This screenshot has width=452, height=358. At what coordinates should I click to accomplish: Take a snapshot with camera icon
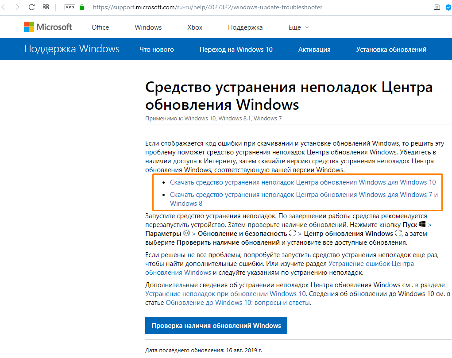(x=437, y=7)
